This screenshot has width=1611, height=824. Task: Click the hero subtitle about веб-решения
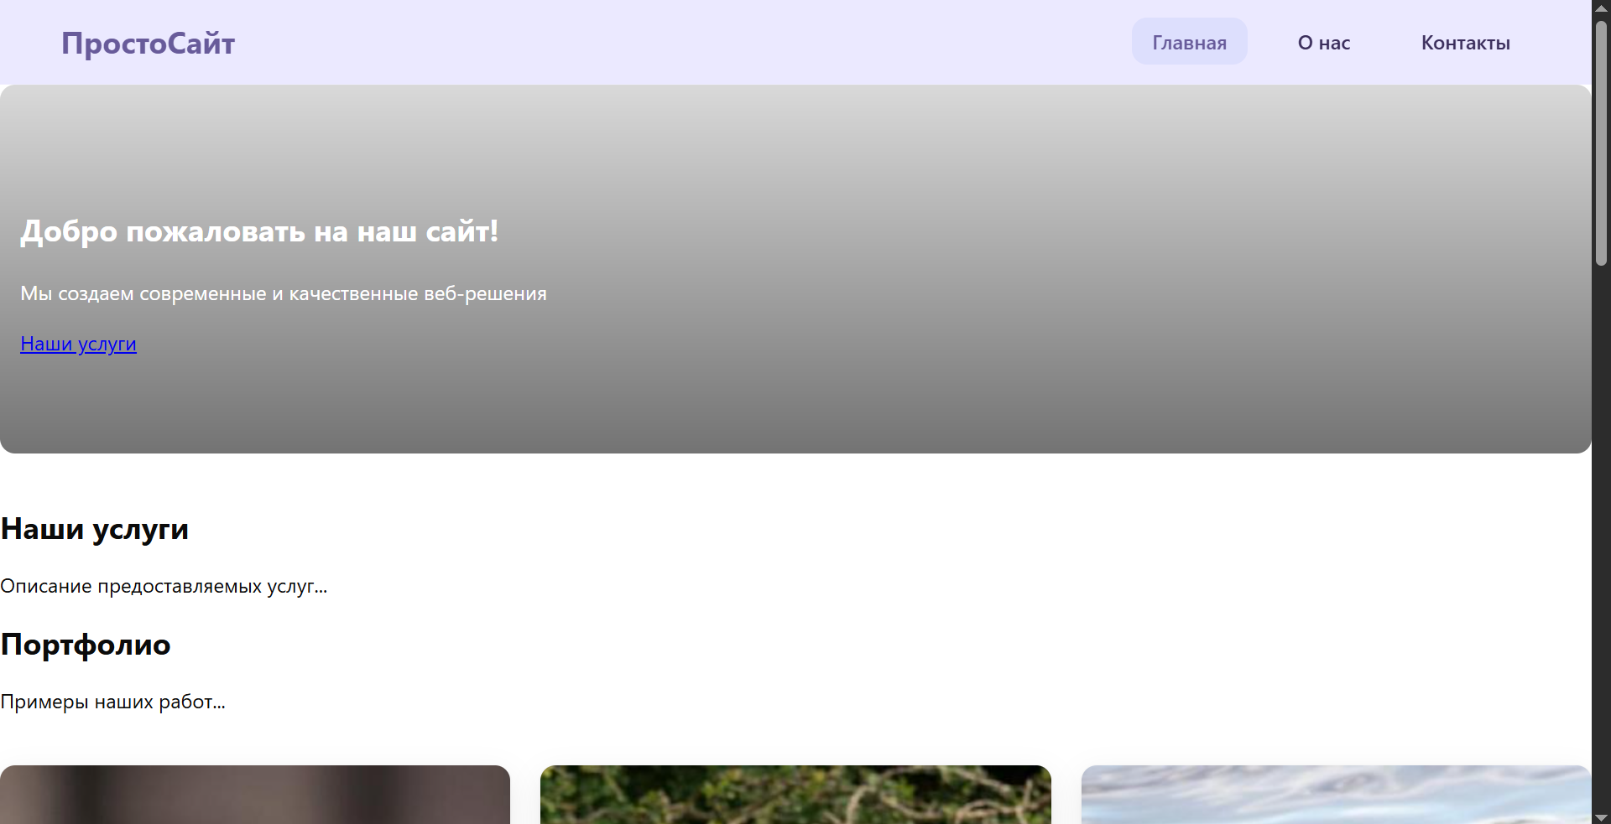[283, 293]
